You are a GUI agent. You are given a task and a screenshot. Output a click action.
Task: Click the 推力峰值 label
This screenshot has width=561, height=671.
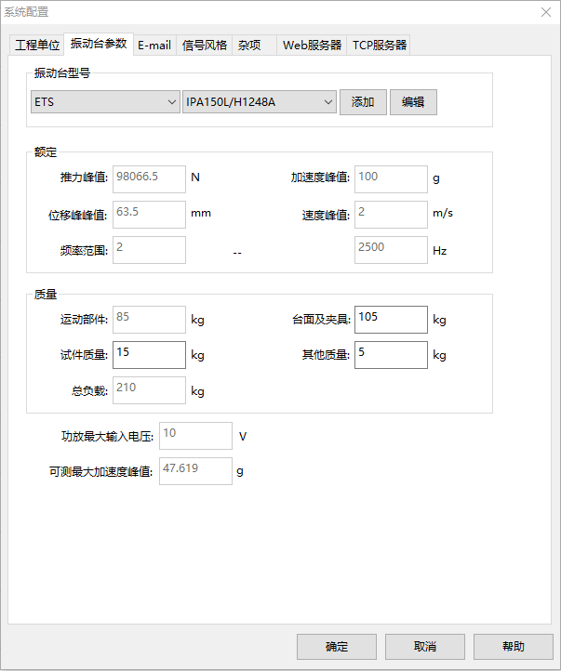coord(84,178)
